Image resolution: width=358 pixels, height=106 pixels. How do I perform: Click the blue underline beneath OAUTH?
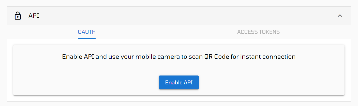[x=87, y=38]
